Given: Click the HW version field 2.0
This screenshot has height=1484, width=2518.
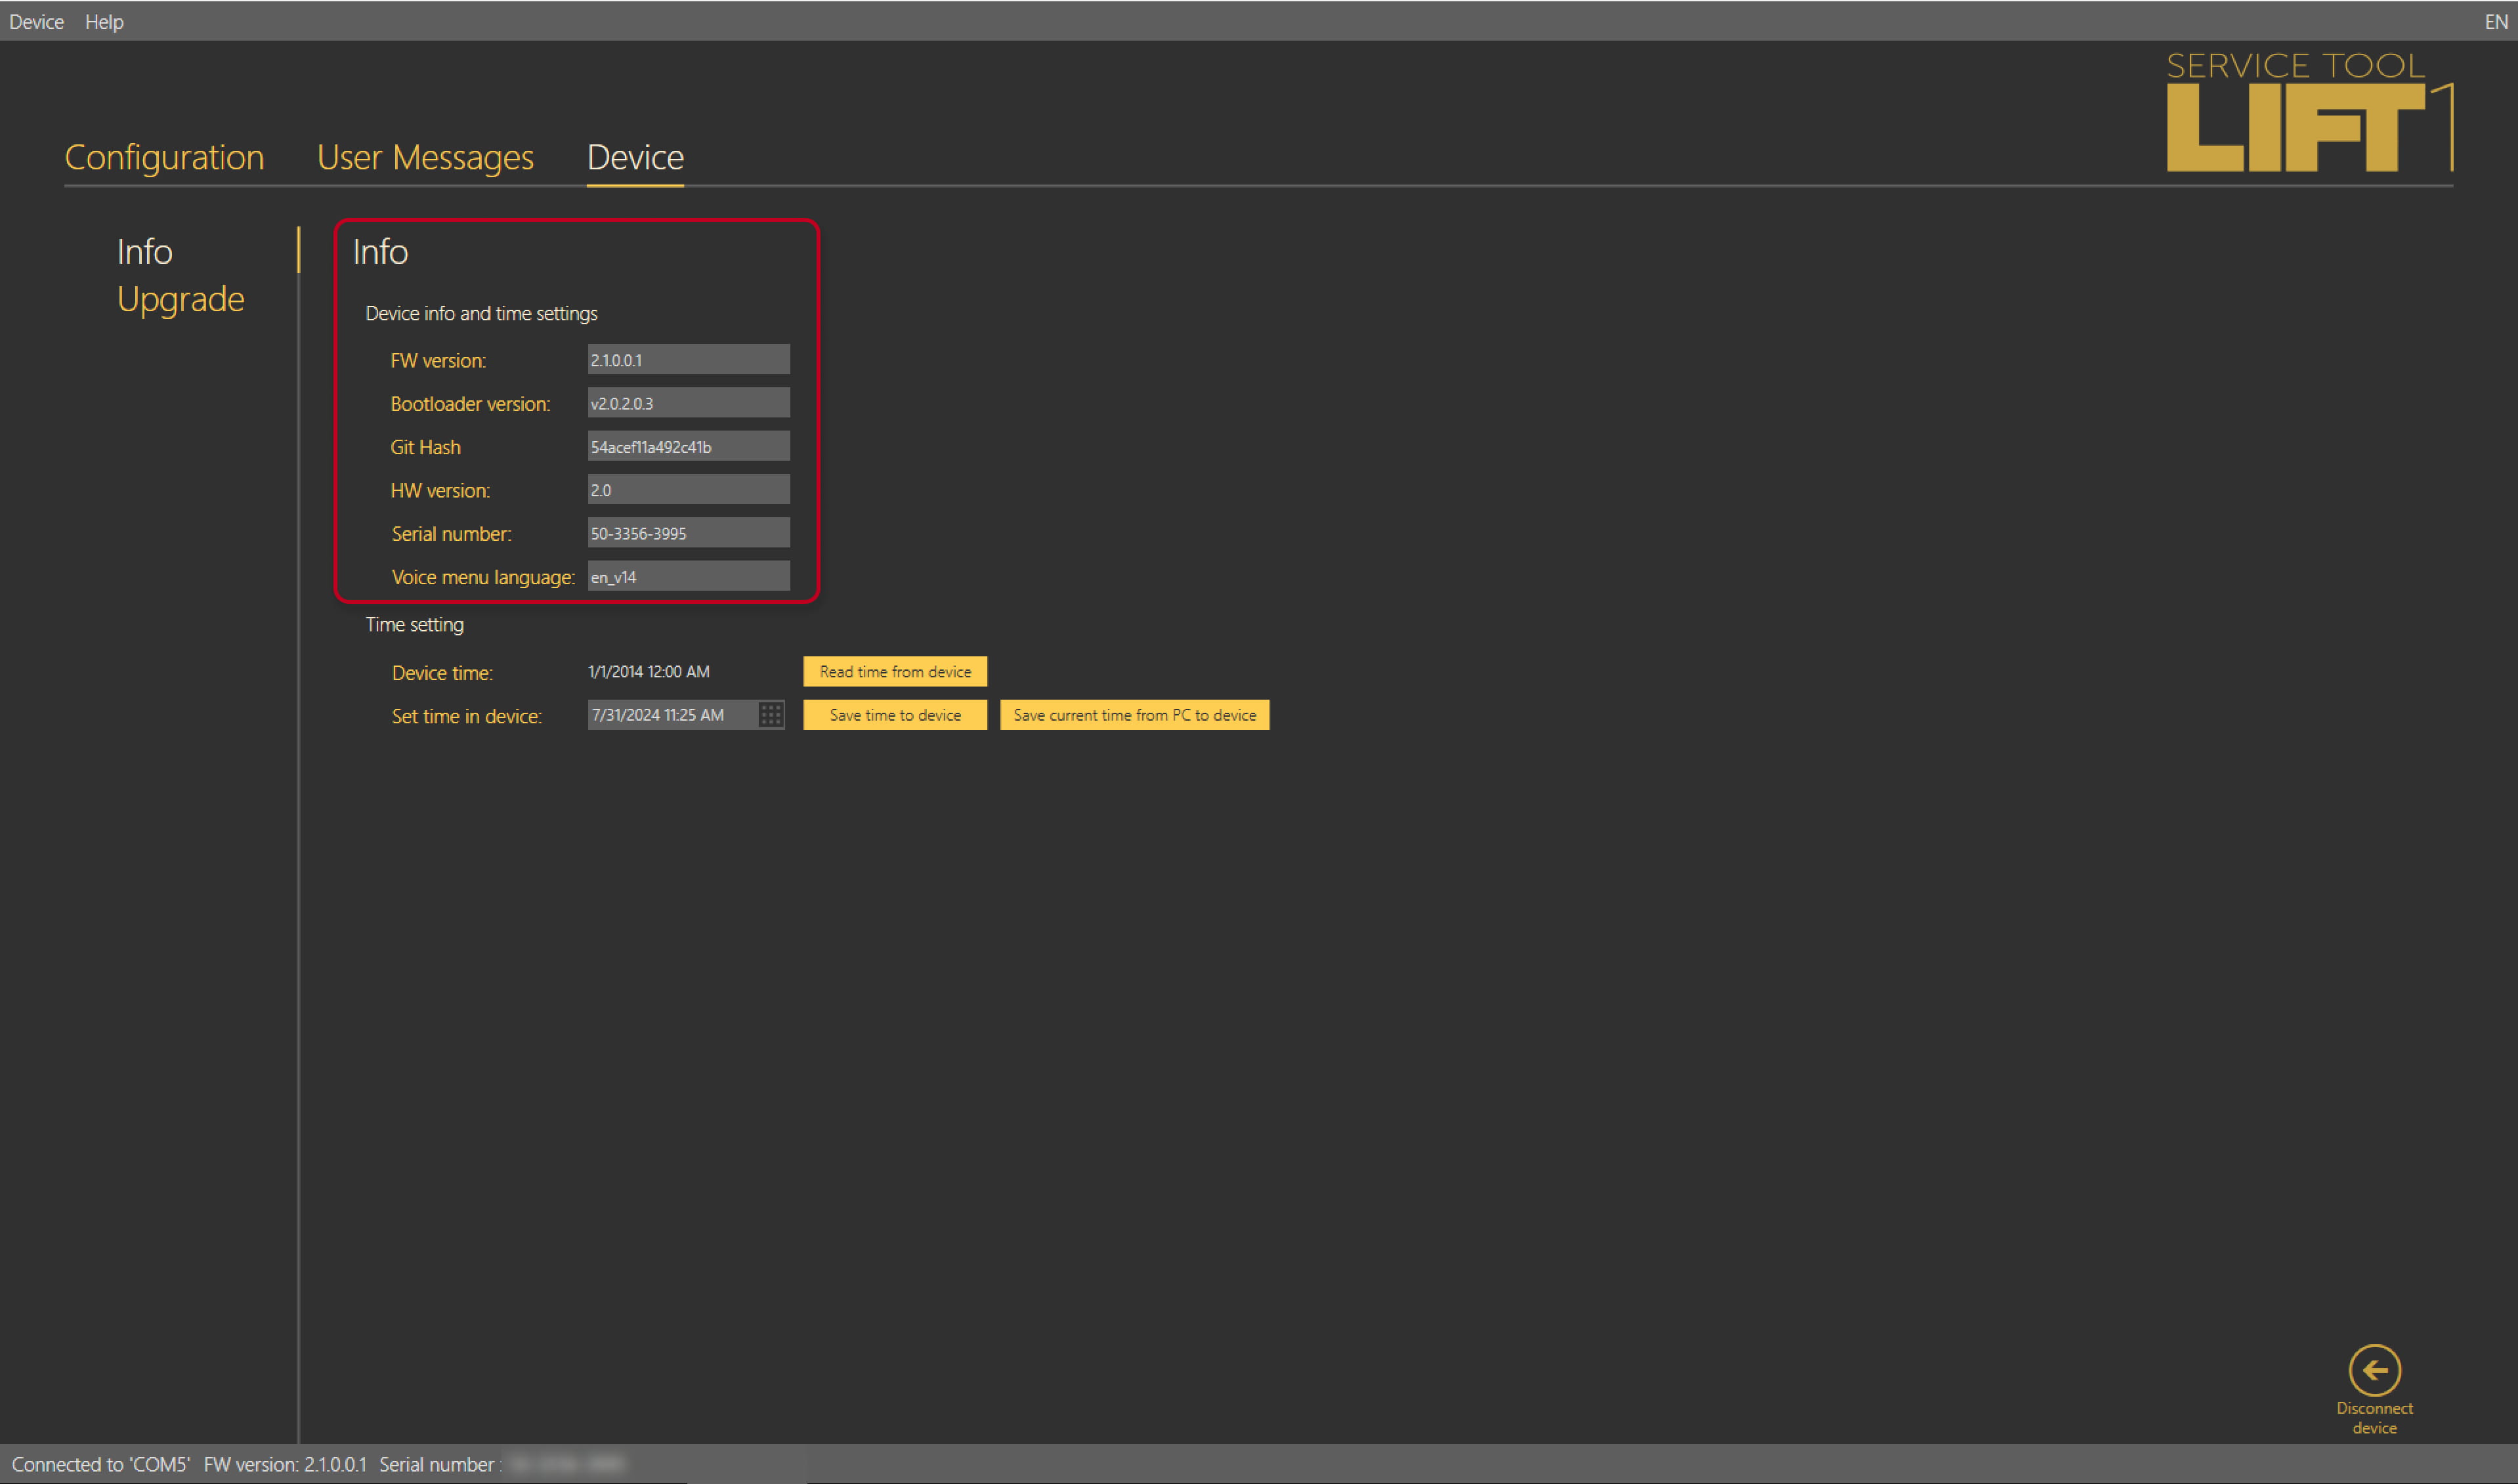Looking at the screenshot, I should click(x=688, y=489).
